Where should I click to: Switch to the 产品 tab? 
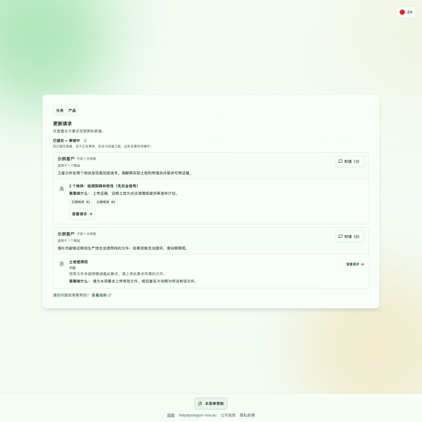pos(72,111)
